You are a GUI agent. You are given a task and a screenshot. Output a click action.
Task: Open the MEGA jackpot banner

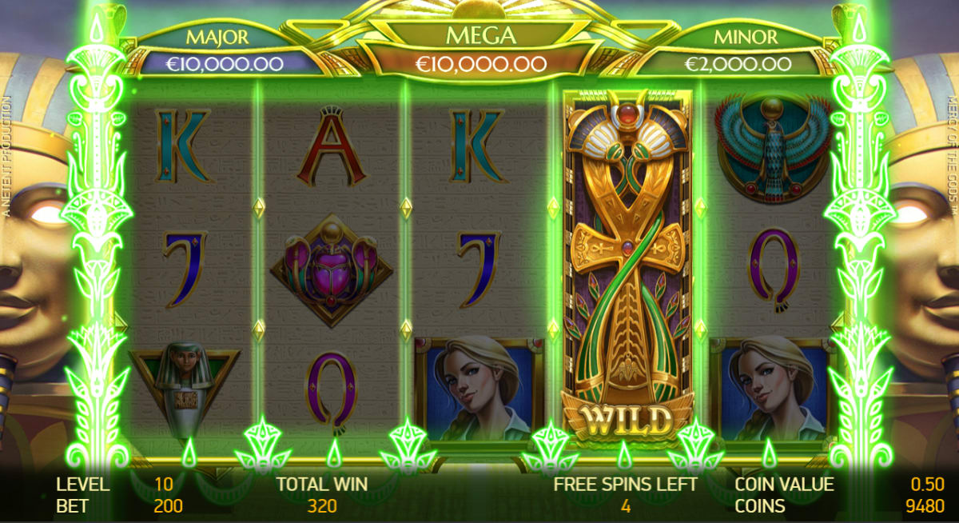(479, 50)
